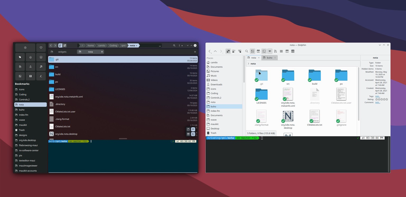Go to Home via the house tile in Index
The height and width of the screenshot is (197, 406).
[30, 57]
